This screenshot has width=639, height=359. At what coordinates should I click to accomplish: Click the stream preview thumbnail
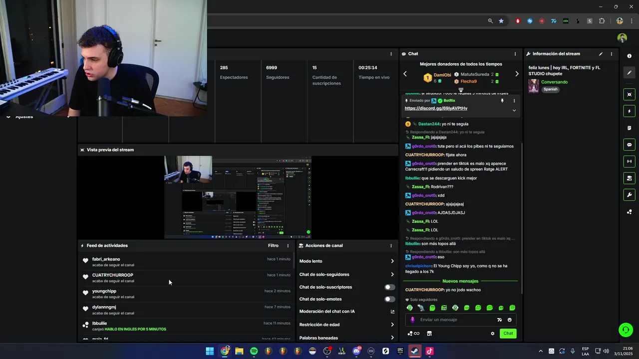238,197
